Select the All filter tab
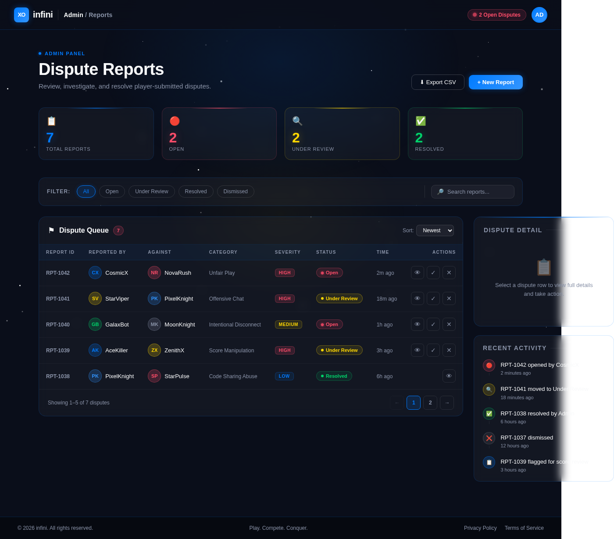The width and height of the screenshot is (614, 539). [86, 191]
